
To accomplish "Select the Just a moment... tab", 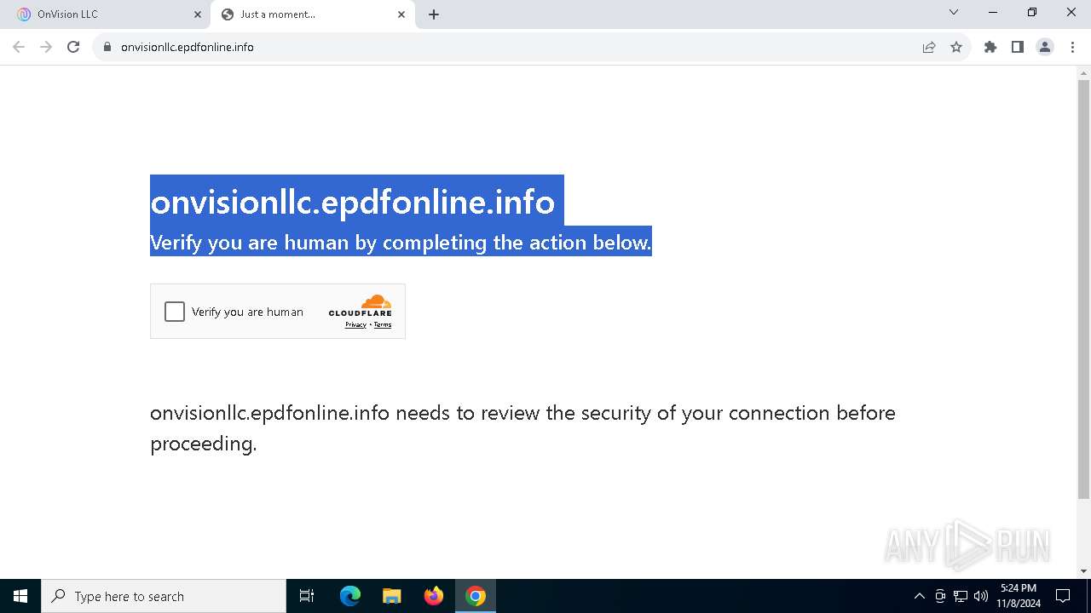I will 311,14.
